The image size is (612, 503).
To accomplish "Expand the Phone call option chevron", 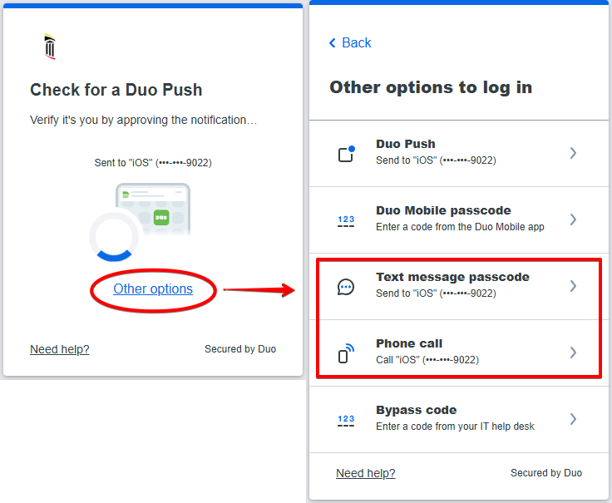I will point(573,353).
